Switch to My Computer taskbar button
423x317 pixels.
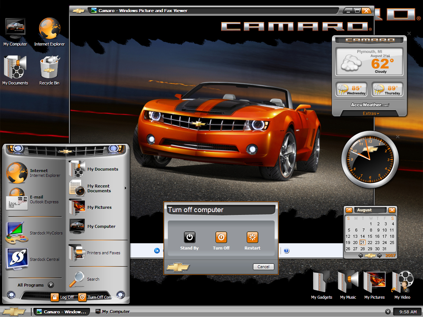pos(113,311)
